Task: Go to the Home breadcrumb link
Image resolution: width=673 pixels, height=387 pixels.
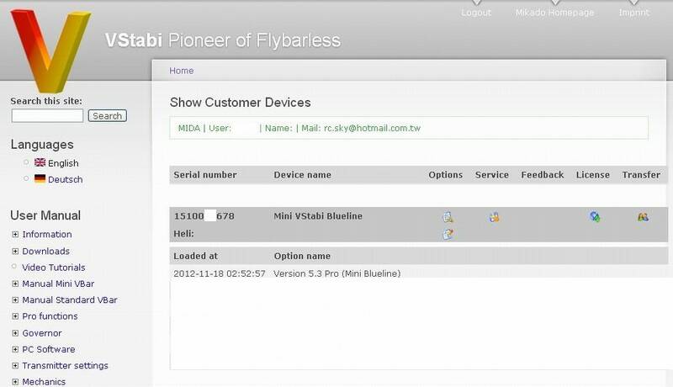Action: click(x=181, y=71)
